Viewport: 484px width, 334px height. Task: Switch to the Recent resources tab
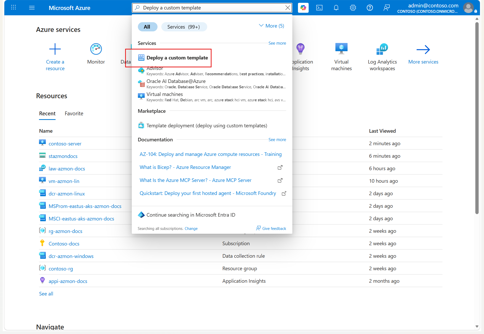[47, 114]
